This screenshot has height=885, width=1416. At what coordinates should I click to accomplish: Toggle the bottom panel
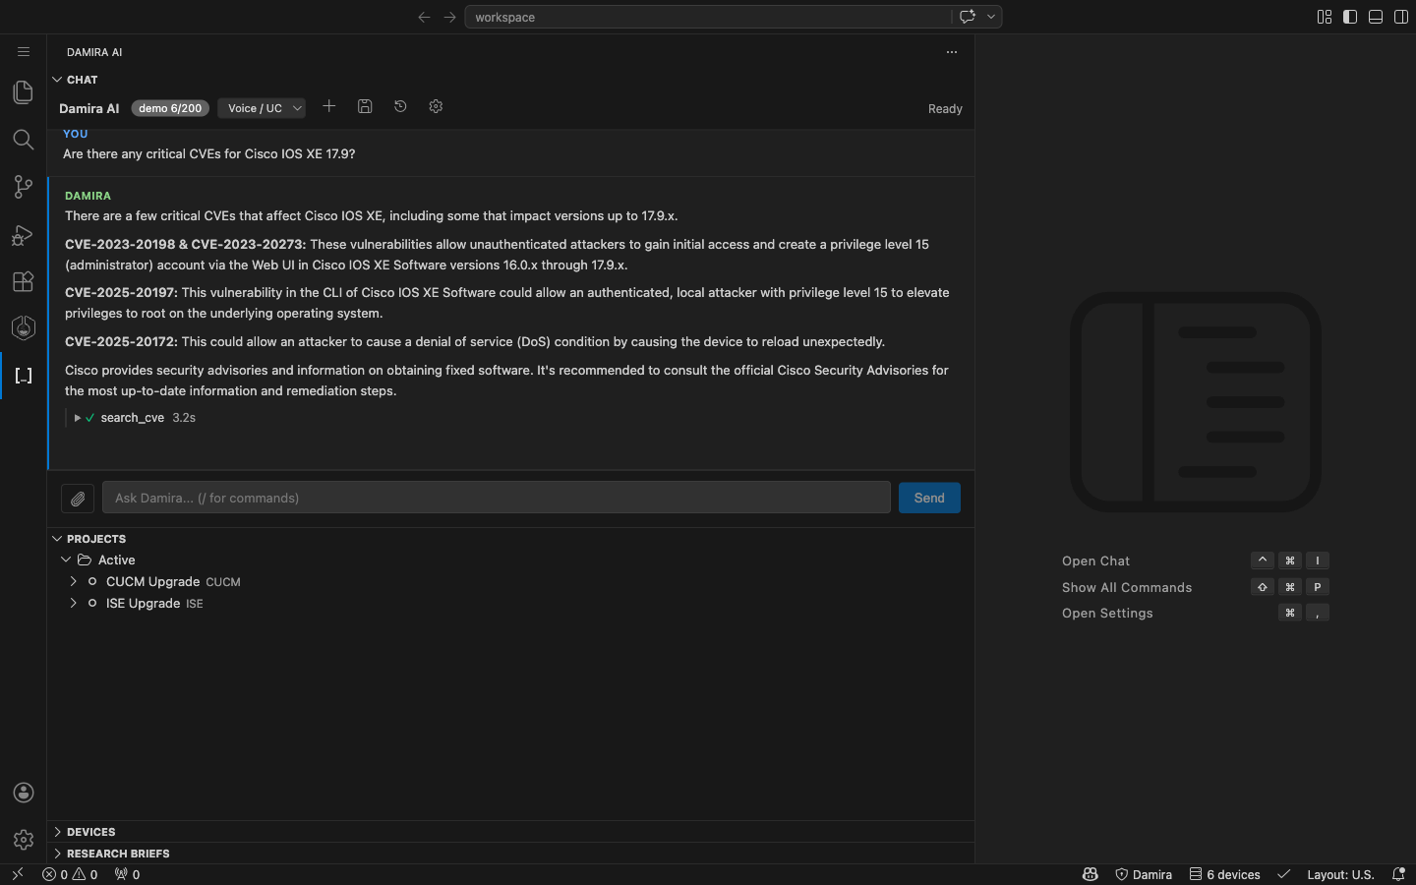(x=1376, y=17)
